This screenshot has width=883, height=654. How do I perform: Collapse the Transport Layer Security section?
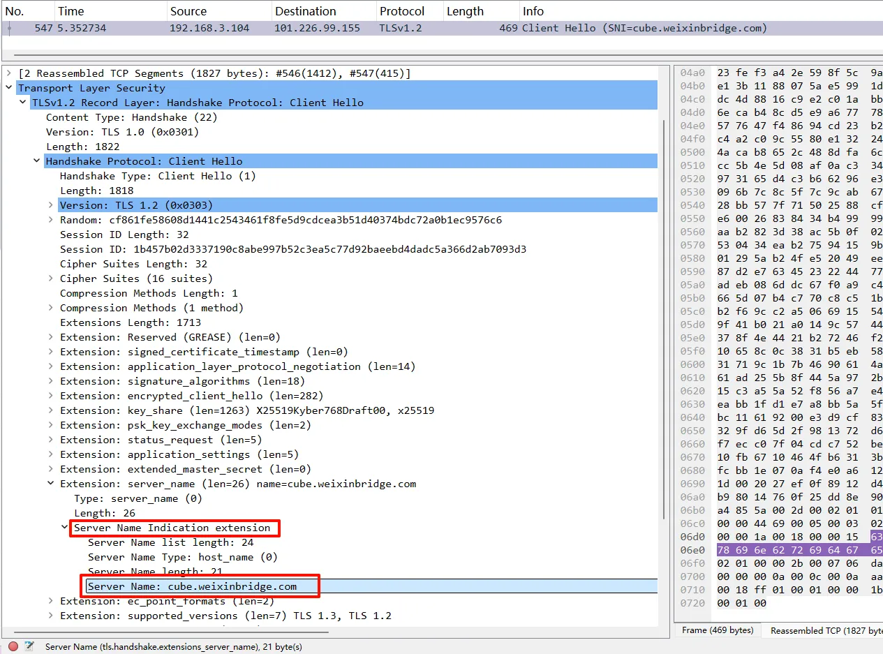8,88
